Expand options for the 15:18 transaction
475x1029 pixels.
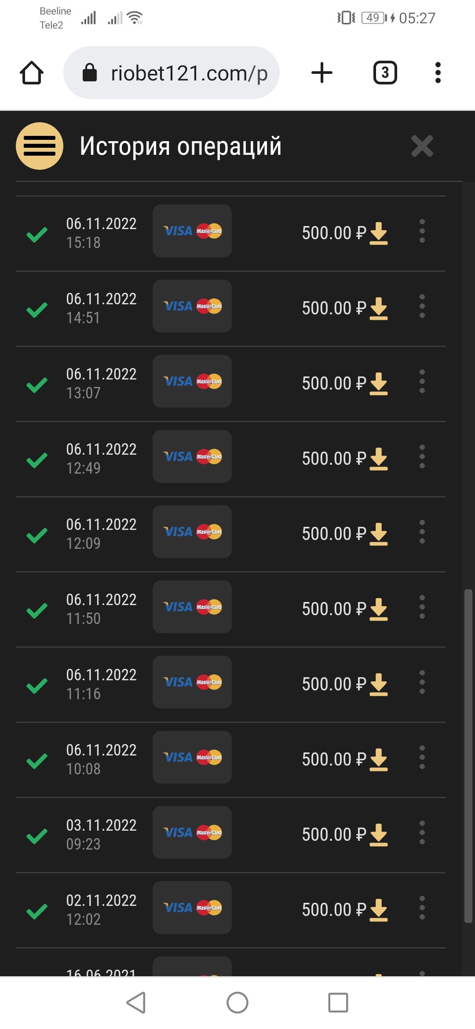coord(422,231)
